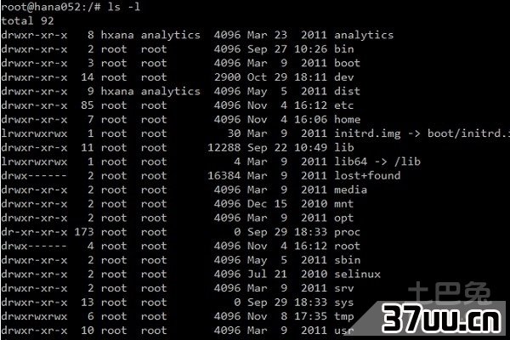Click the 37uu.cn watermark logo
The height and width of the screenshot is (340, 510).
[441, 319]
